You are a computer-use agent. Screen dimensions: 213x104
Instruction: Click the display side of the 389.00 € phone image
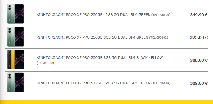[19, 82]
